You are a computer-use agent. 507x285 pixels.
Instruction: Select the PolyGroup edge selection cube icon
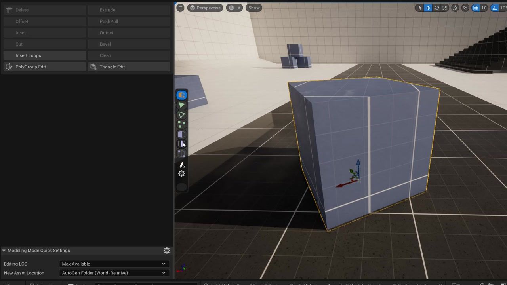[182, 144]
